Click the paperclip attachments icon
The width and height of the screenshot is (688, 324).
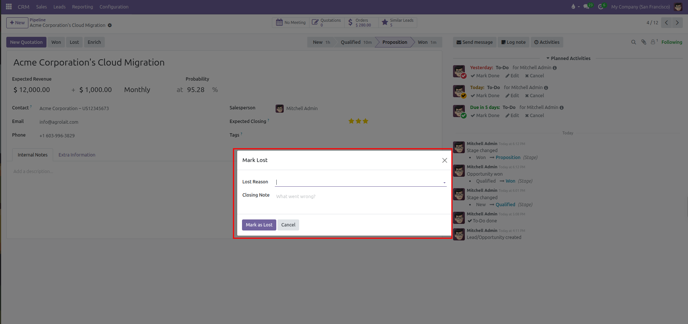pyautogui.click(x=644, y=42)
